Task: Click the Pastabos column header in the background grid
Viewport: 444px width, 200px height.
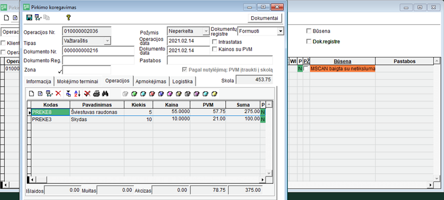Action: [x=405, y=61]
